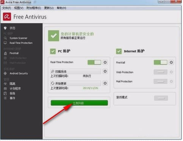
Task: Open the 帮助(H) menu
Action: 61,8
